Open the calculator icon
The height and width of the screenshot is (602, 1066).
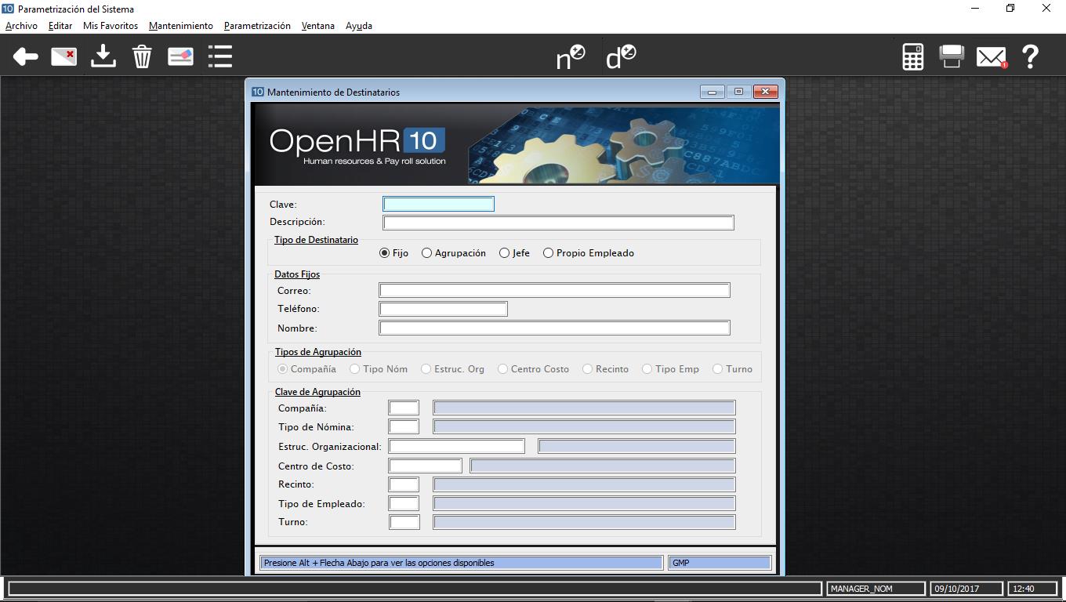912,56
